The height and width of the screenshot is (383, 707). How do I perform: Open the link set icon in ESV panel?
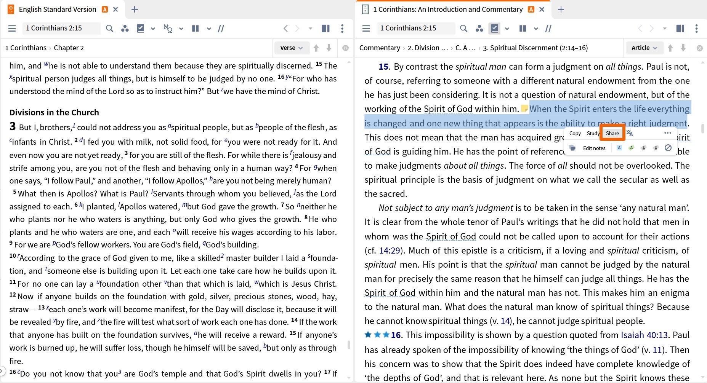[x=168, y=28]
